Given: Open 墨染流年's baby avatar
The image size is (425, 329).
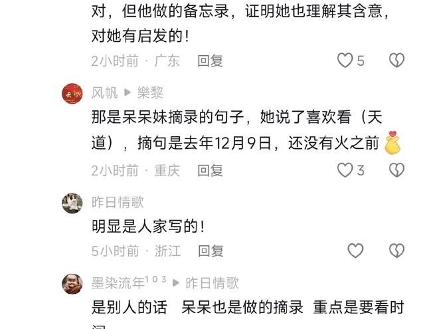Looking at the screenshot, I should (x=72, y=284).
